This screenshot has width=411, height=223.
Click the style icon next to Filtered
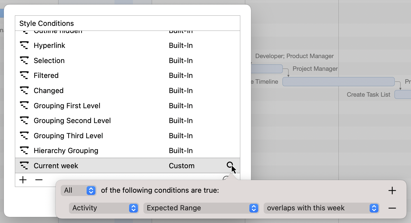24,75
